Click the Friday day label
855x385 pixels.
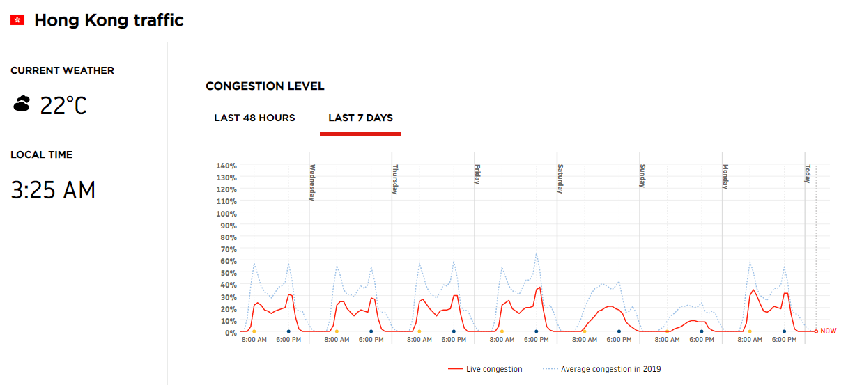477,174
